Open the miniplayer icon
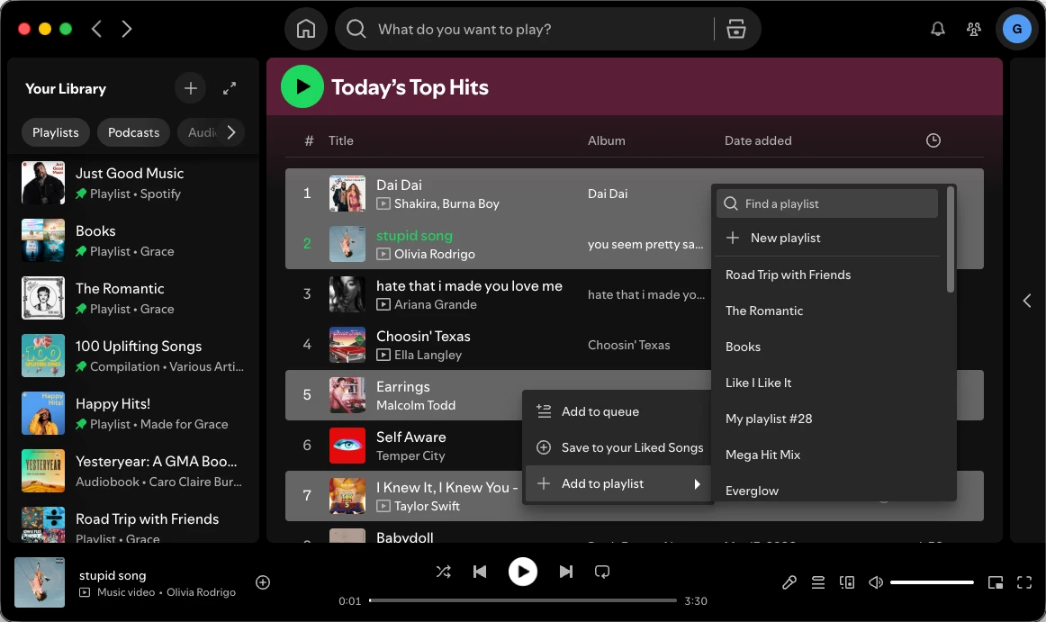This screenshot has height=622, width=1046. coord(996,582)
